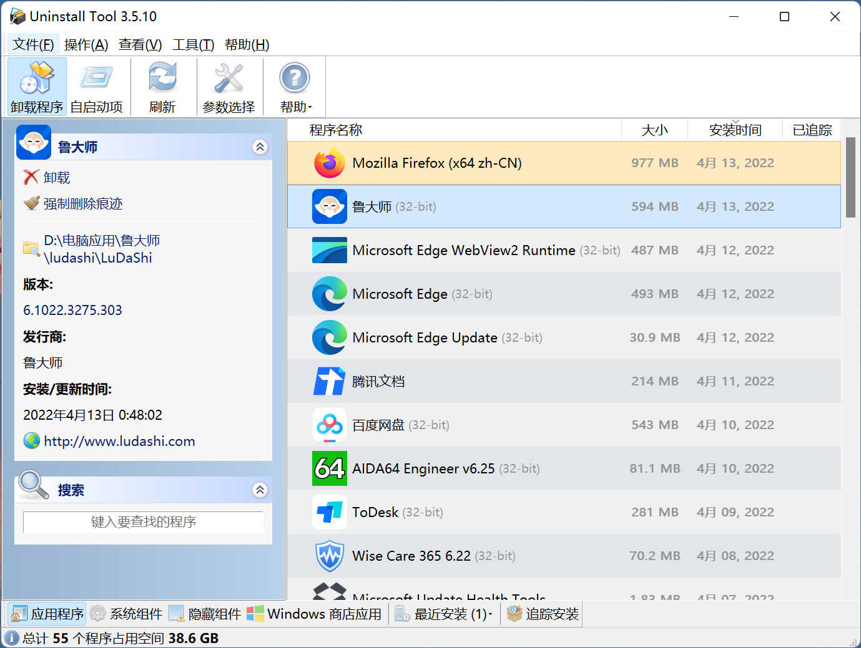Click the 卸载 uninstall link

pos(57,178)
